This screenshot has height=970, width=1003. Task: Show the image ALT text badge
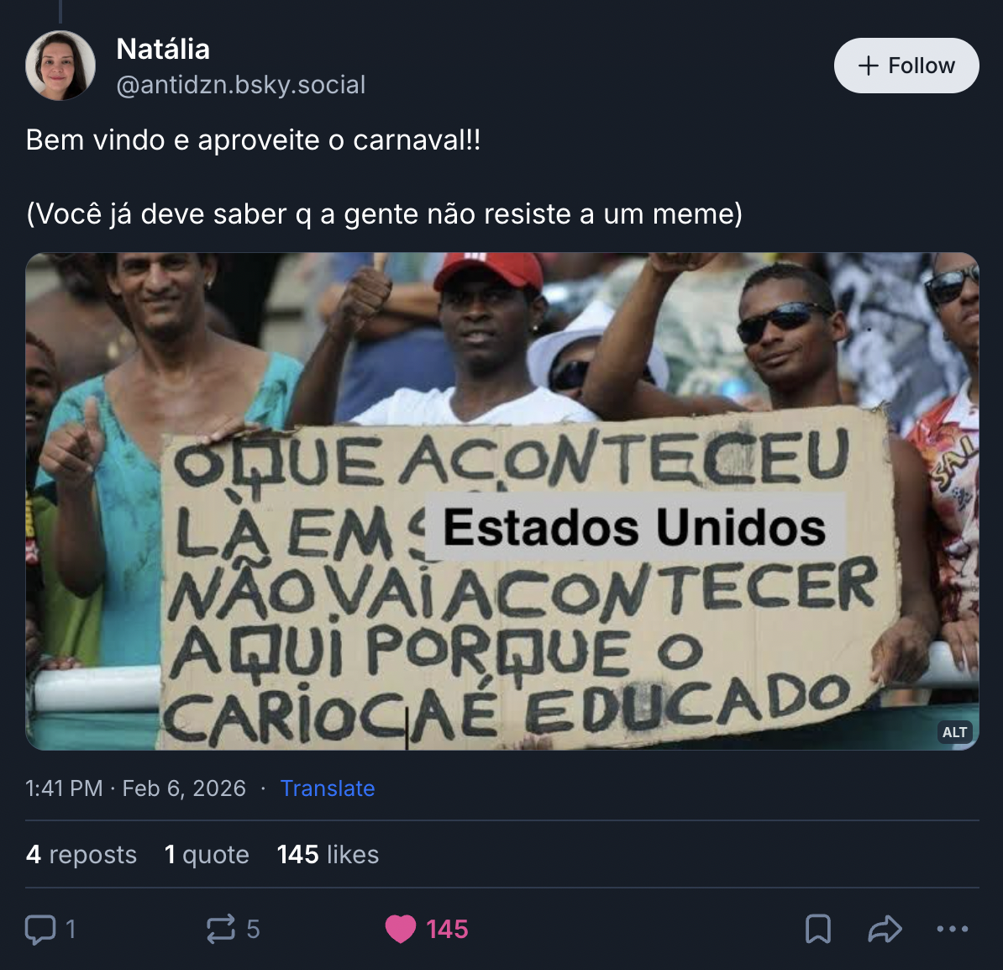tap(954, 732)
